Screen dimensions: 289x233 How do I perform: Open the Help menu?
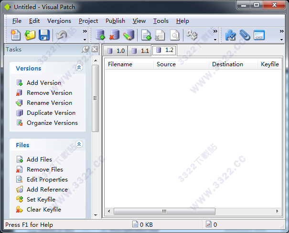tap(182, 21)
